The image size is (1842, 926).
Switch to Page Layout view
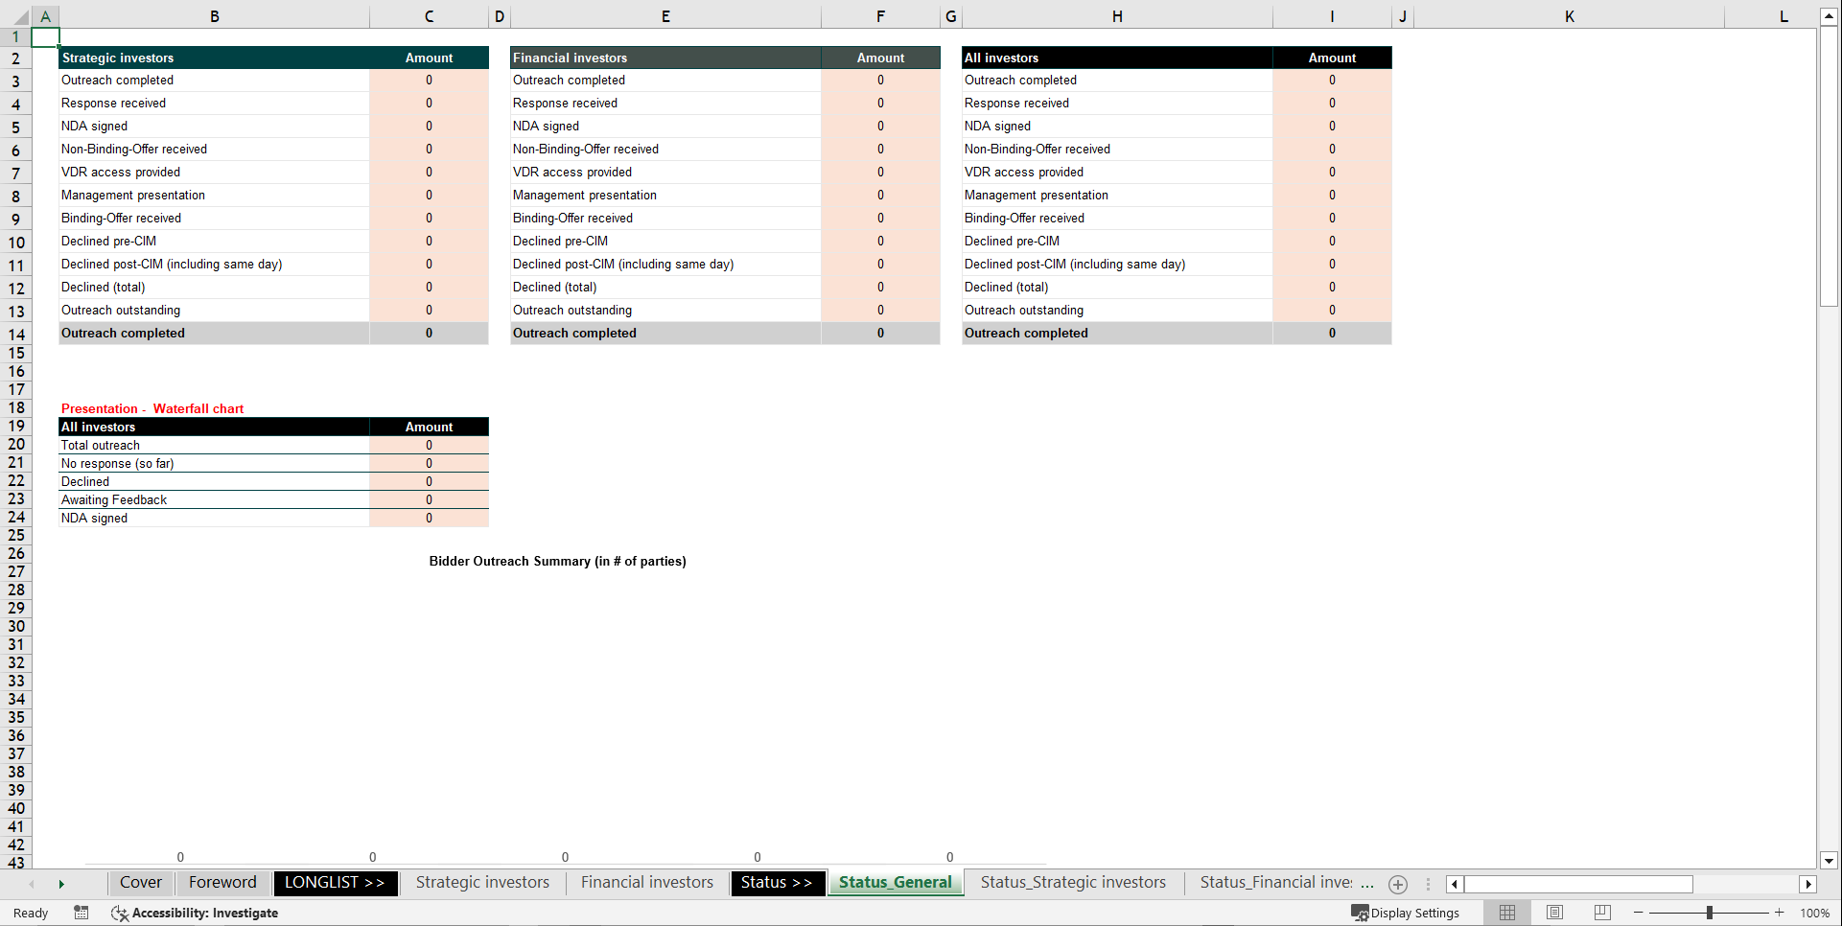click(x=1555, y=913)
